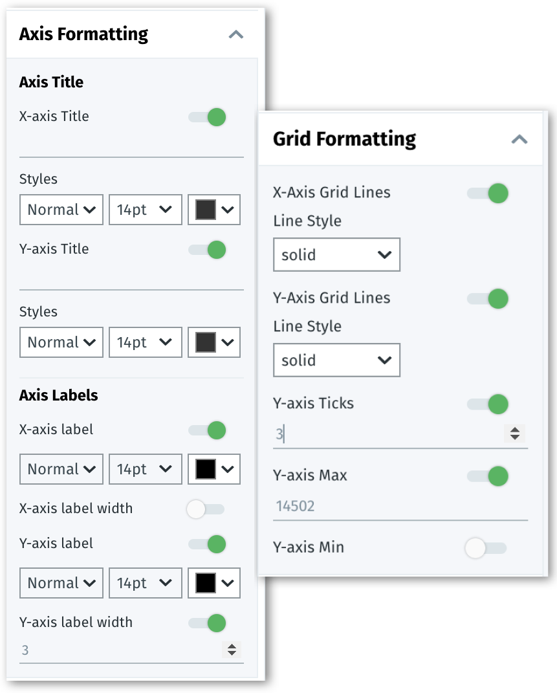Open Y-axis label black color swatch
The width and height of the screenshot is (557, 693).
coord(214,584)
